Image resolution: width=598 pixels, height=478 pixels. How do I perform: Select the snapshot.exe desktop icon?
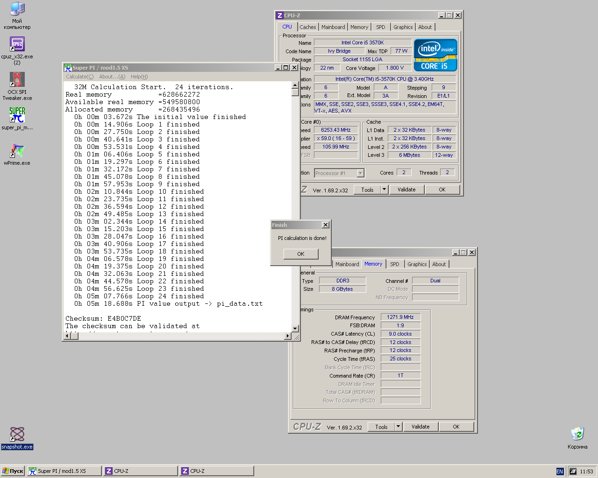(x=17, y=438)
